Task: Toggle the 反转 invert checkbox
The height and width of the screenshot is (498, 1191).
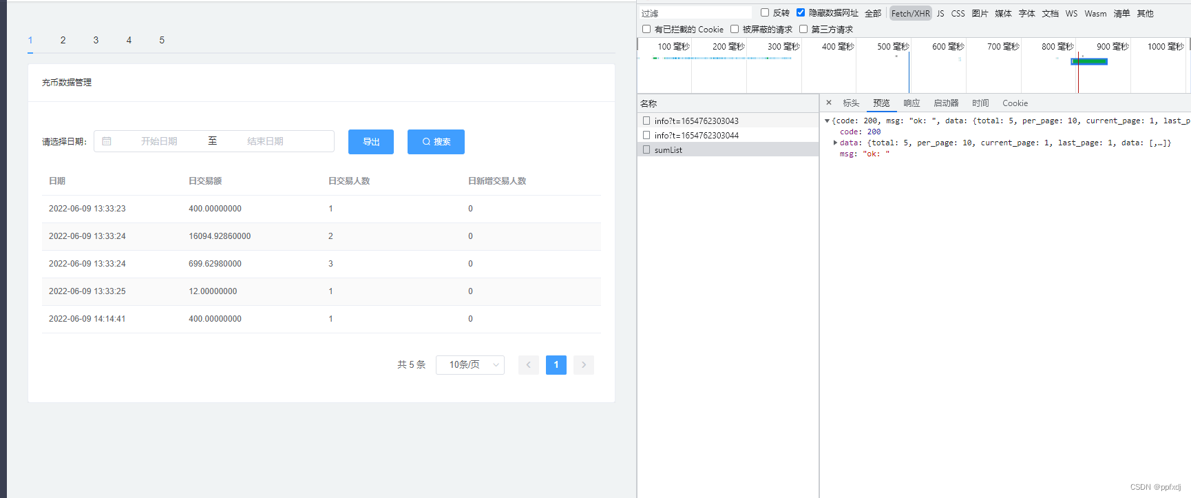Action: 765,12
